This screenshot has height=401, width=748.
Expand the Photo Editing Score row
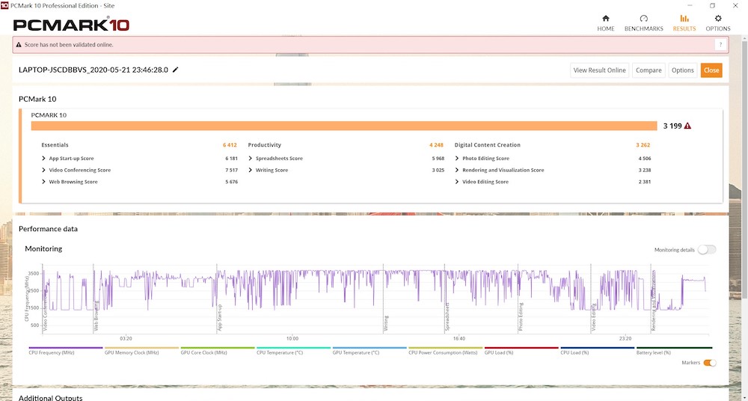click(458, 159)
